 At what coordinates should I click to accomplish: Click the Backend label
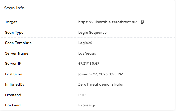13,105
